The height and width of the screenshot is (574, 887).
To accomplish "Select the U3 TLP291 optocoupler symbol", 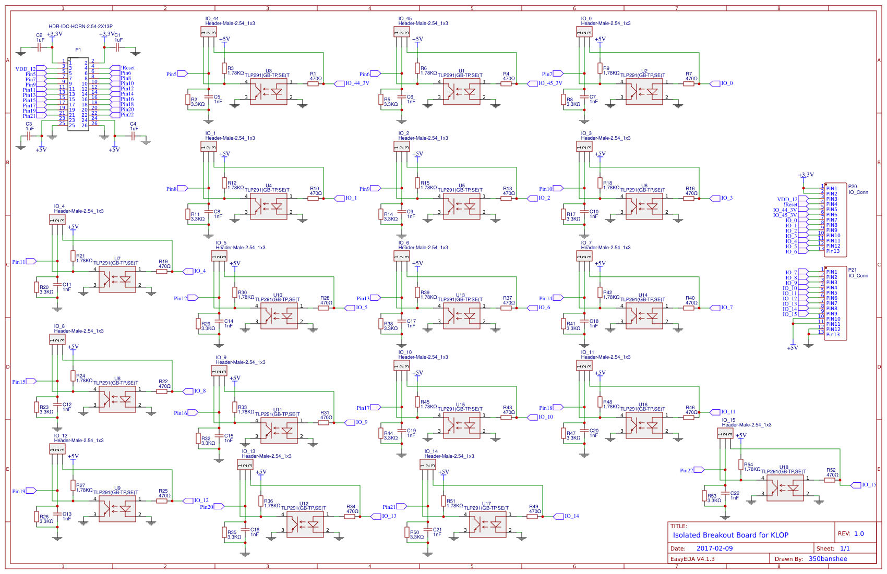I will tap(269, 91).
